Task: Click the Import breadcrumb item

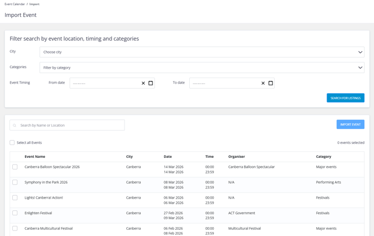Action: coord(35,4)
